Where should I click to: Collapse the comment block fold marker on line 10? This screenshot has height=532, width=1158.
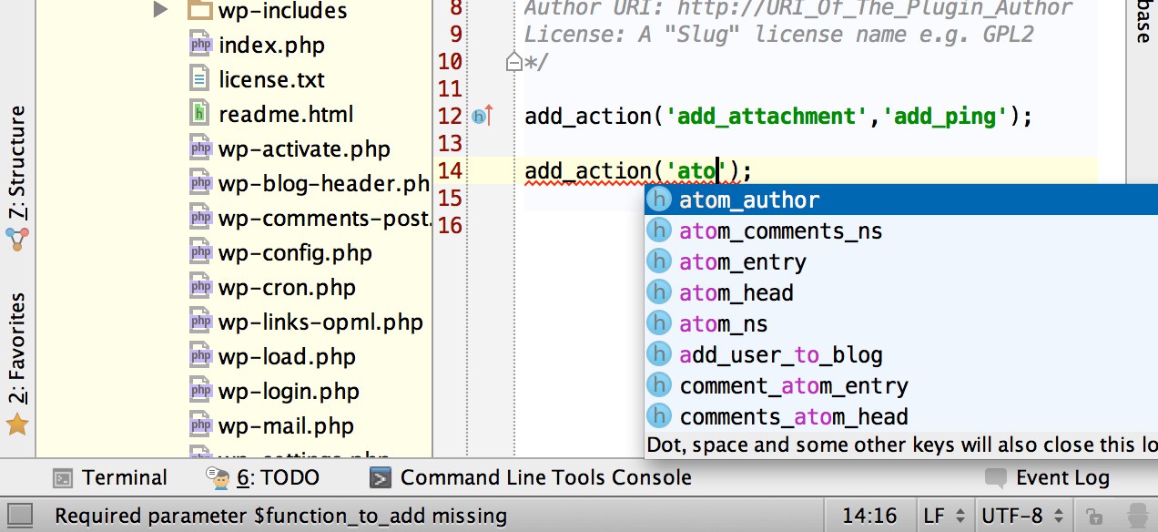click(514, 62)
